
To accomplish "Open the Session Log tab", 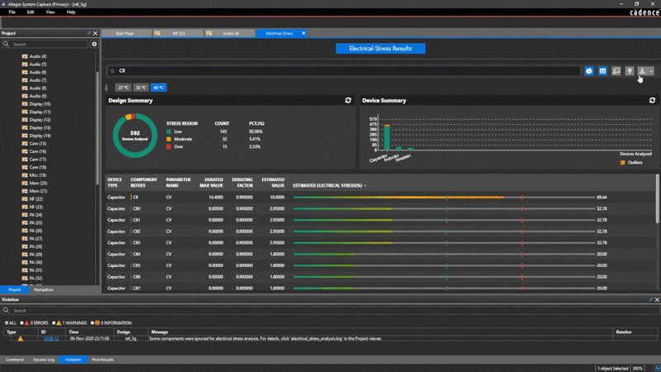I will [44, 360].
